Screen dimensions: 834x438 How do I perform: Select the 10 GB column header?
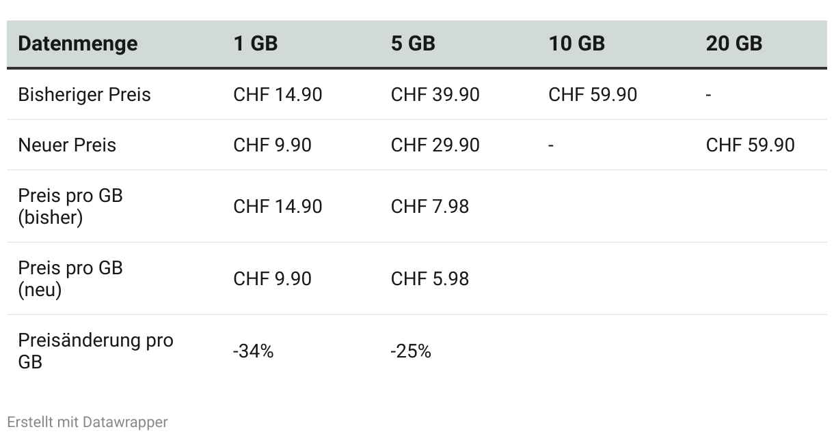pos(576,44)
